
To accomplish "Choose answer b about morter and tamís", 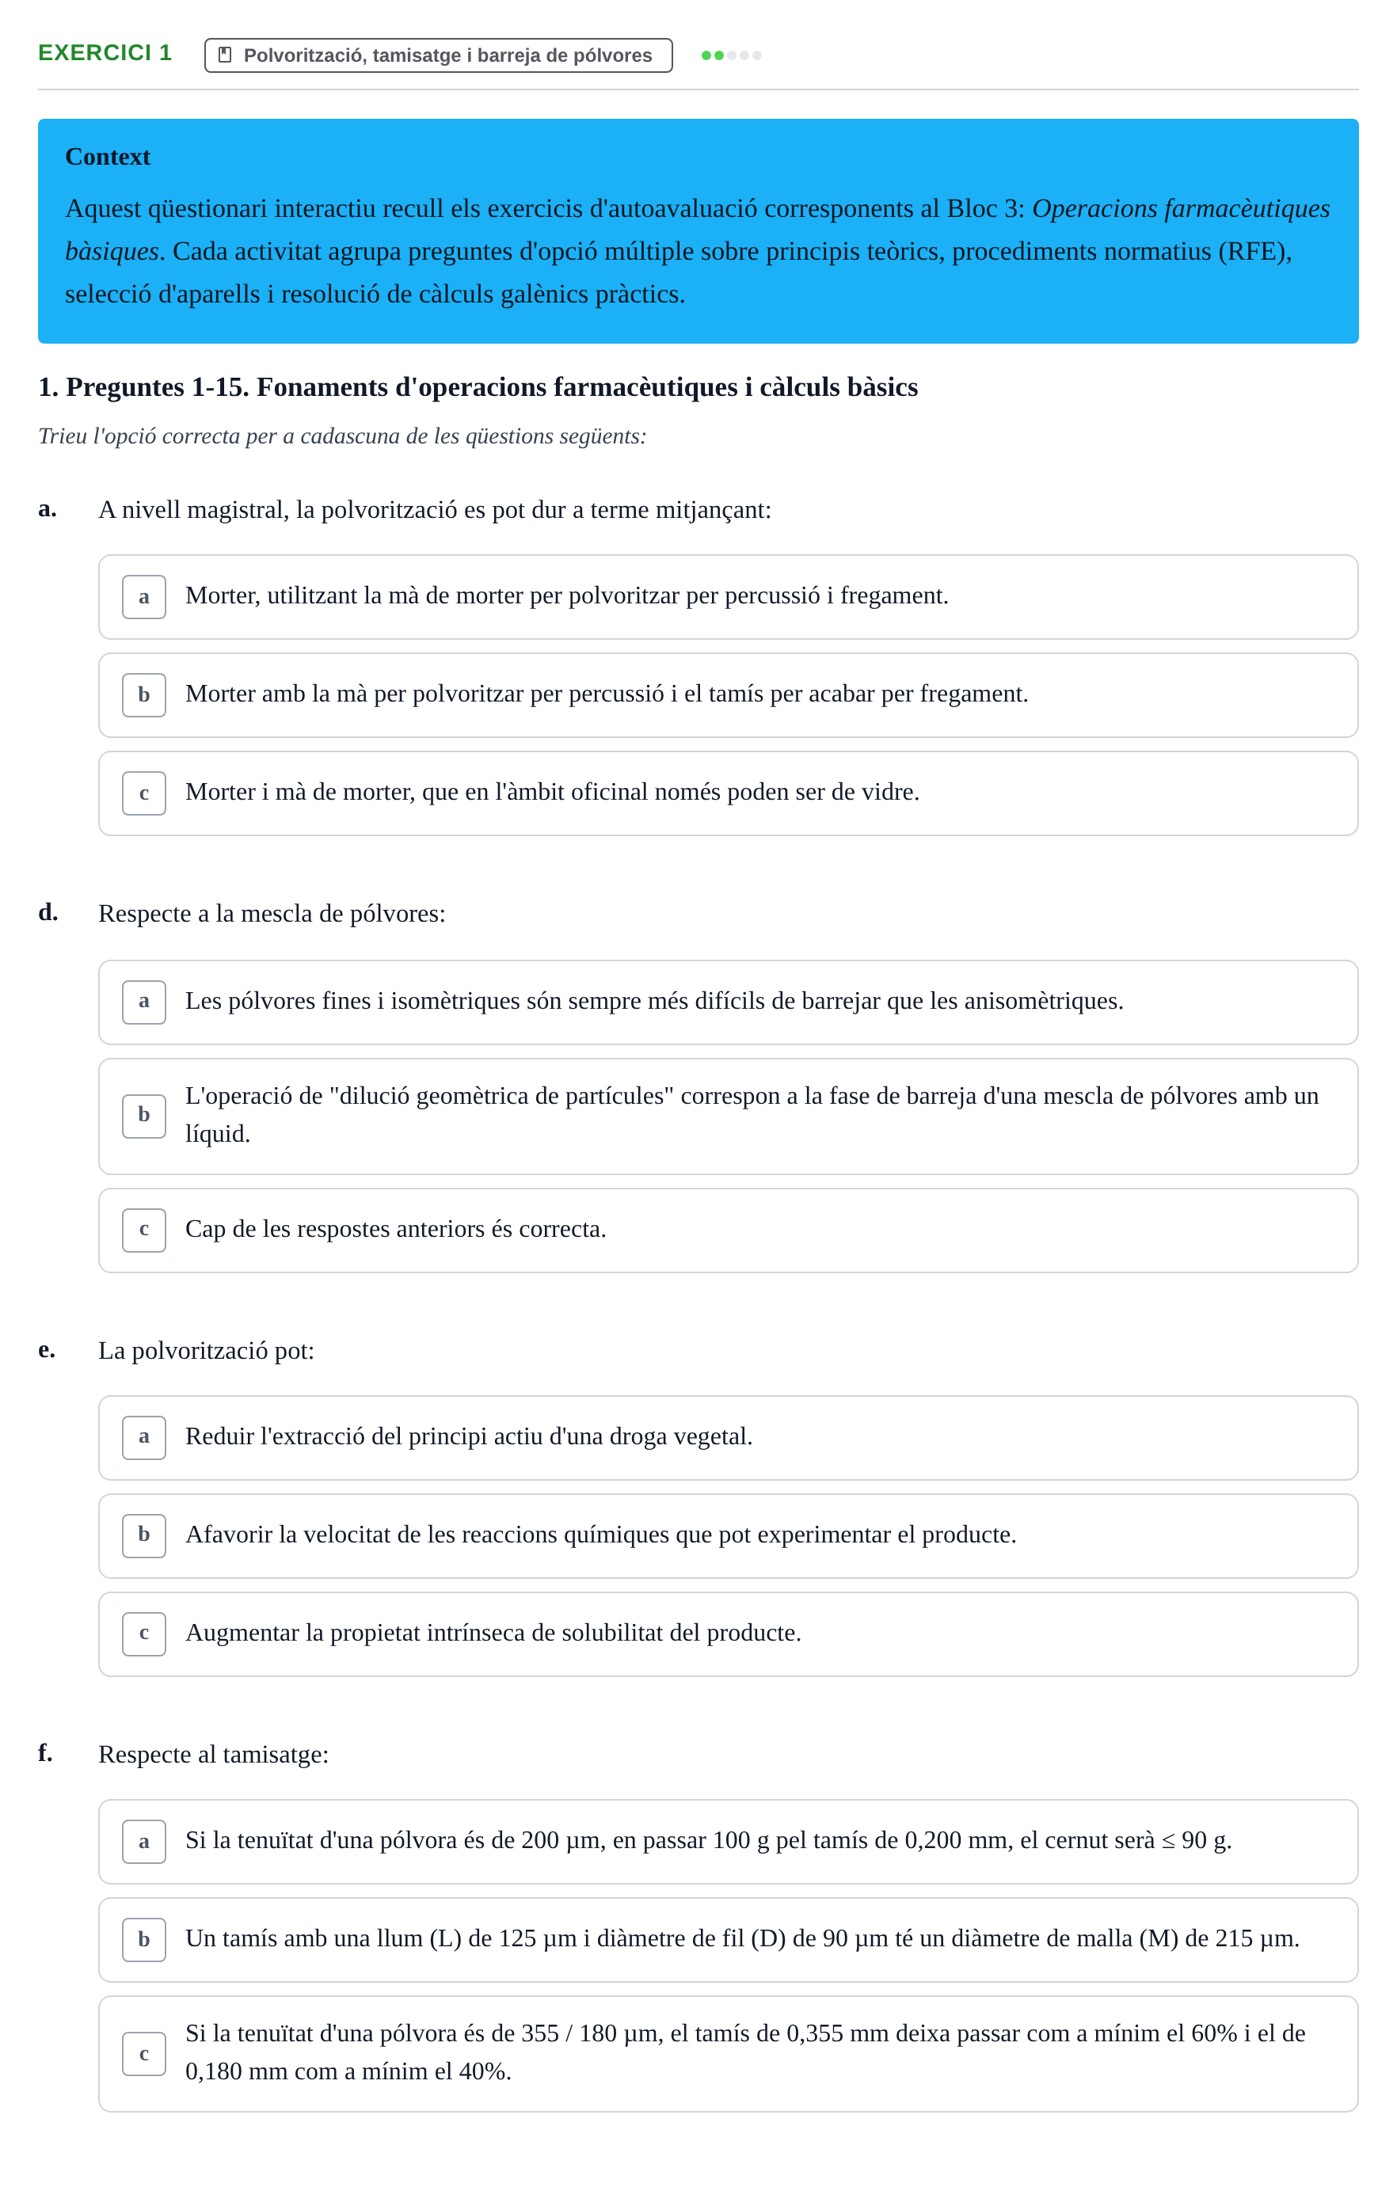I will [728, 694].
